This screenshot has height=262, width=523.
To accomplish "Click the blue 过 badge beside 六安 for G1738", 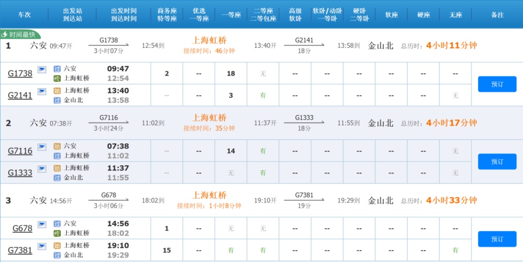I will tap(57, 69).
